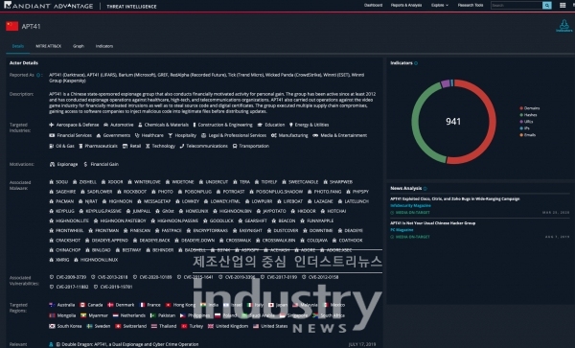Switch to the Indicators tab

pyautogui.click(x=104, y=46)
